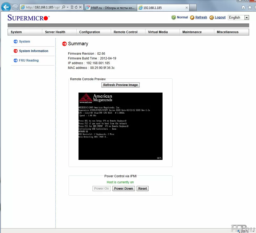The height and width of the screenshot is (233, 256).
Task: Click the compatibility view icon in address bar
Action: point(72,7)
